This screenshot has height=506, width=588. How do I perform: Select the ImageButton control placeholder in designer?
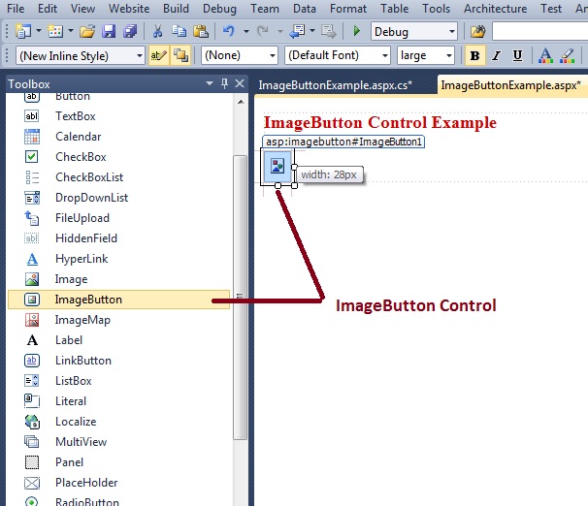click(x=278, y=167)
